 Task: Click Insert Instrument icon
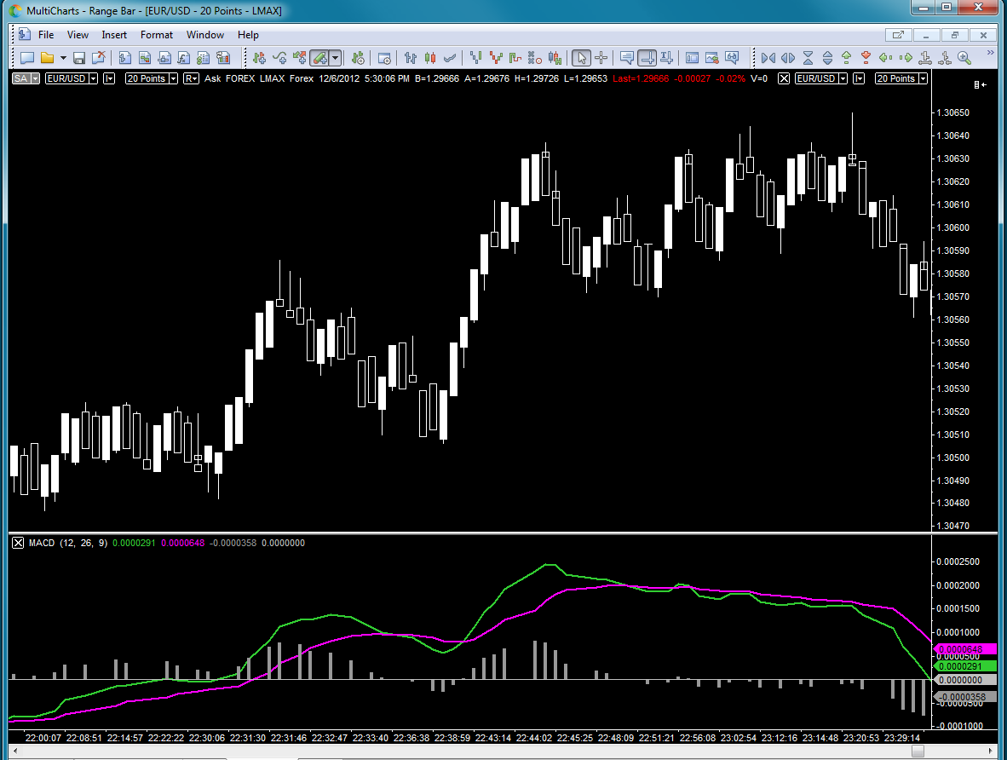tap(260, 59)
